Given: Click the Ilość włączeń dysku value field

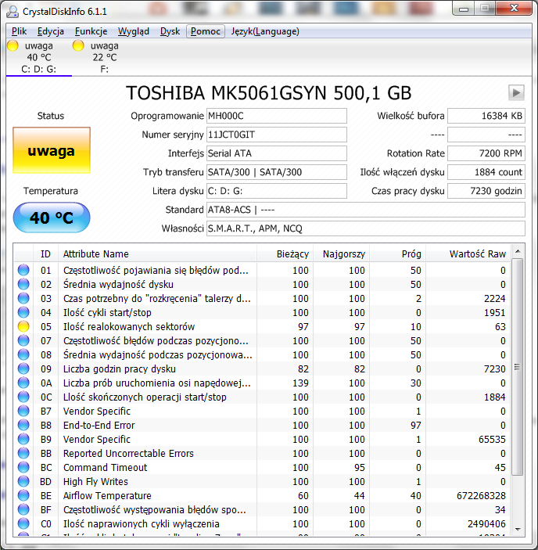Looking at the screenshot, I should pyautogui.click(x=486, y=172).
